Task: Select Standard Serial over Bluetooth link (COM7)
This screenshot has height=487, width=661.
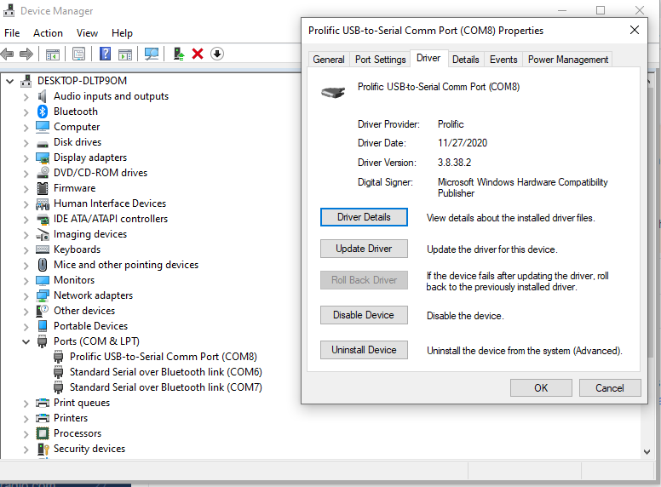Action: click(x=165, y=387)
